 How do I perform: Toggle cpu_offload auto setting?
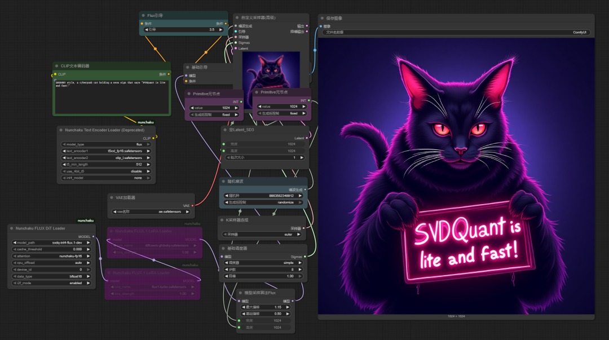(52, 263)
